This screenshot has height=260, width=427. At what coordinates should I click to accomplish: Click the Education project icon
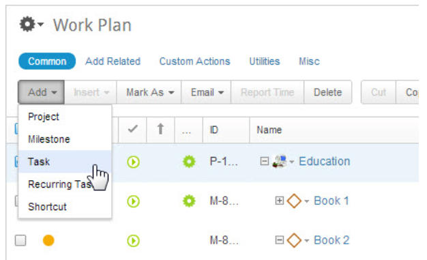tap(280, 161)
